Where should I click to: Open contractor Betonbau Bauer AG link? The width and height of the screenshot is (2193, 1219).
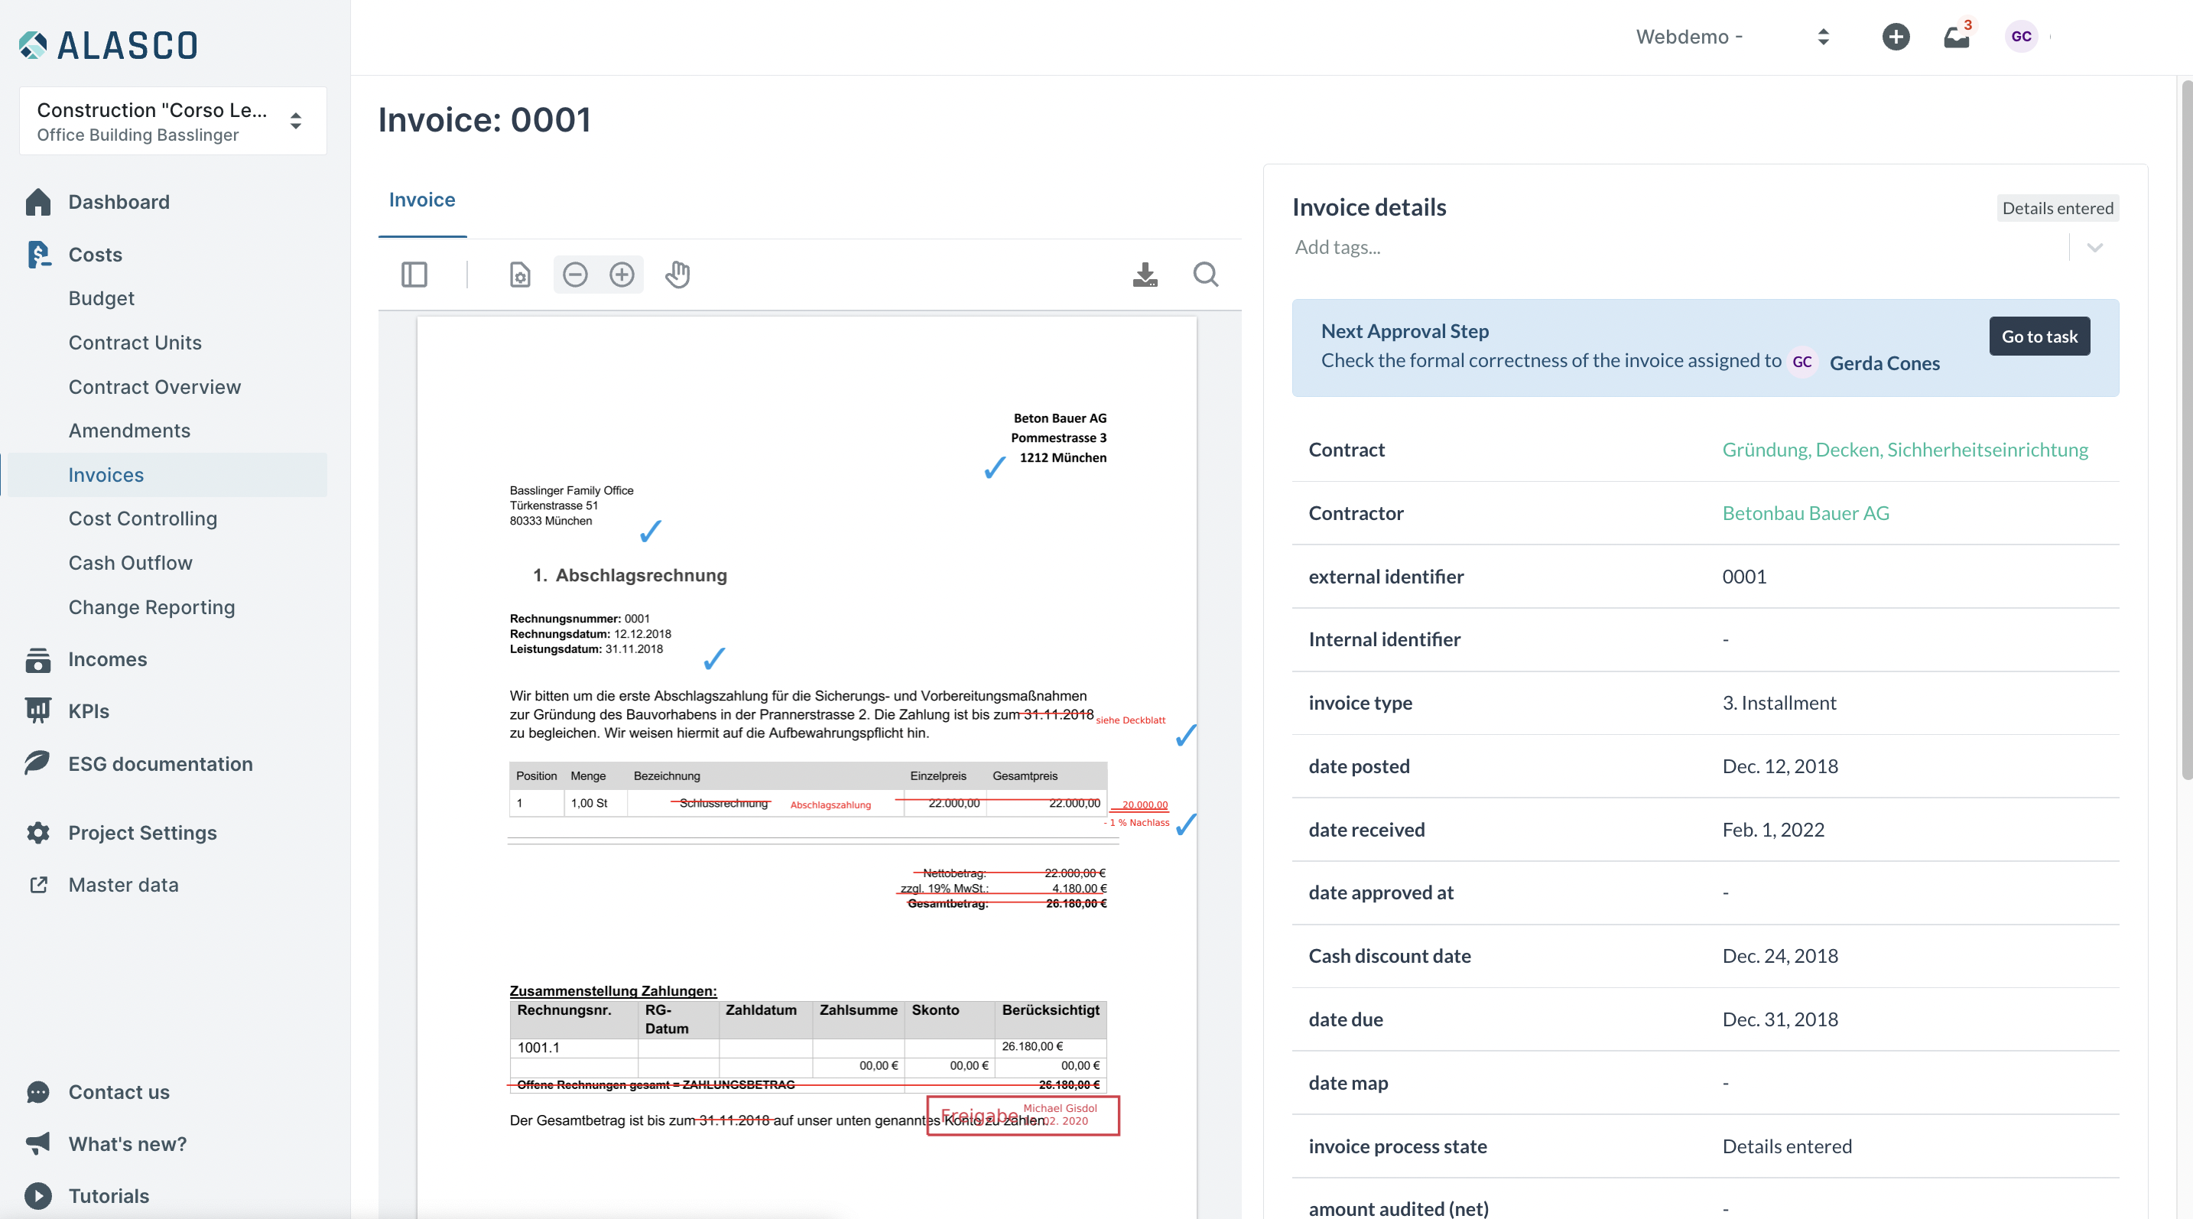point(1805,513)
